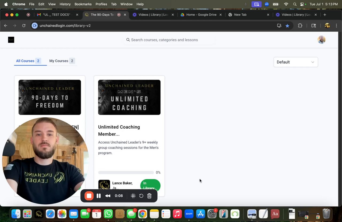Click the unchainedlogin.com address bar URL
This screenshot has width=342, height=222.
point(65,26)
